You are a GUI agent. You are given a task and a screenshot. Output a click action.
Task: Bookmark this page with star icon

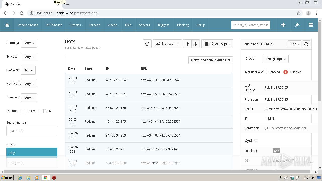pyautogui.click(x=298, y=13)
